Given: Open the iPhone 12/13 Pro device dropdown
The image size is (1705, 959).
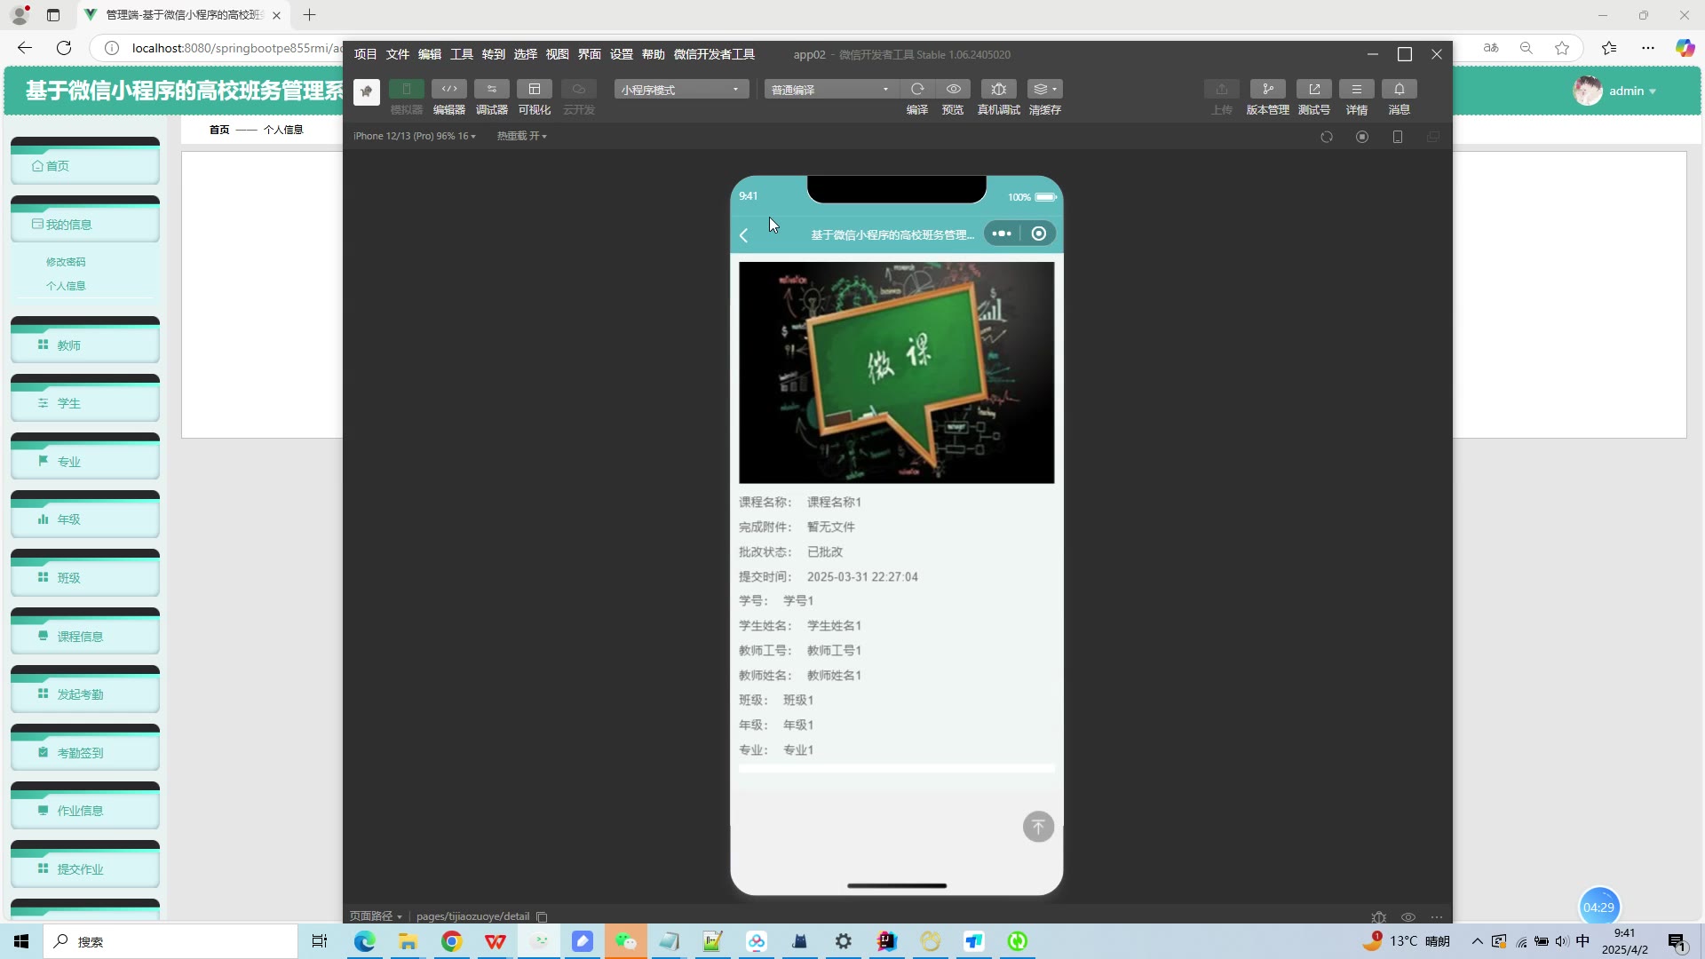Looking at the screenshot, I should tap(414, 136).
